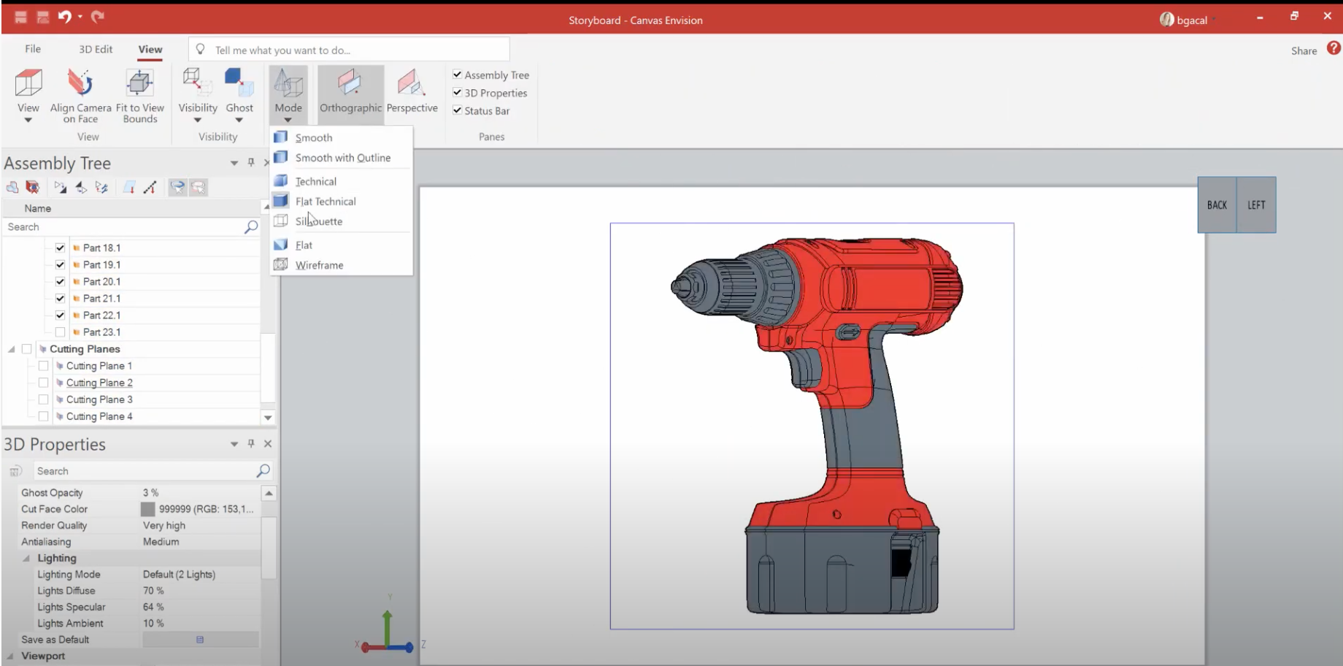
Task: Click the Tell me what you want search box
Action: coord(350,50)
